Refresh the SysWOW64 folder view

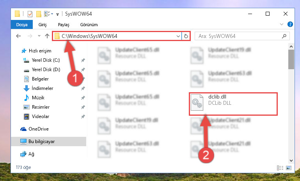(186, 36)
